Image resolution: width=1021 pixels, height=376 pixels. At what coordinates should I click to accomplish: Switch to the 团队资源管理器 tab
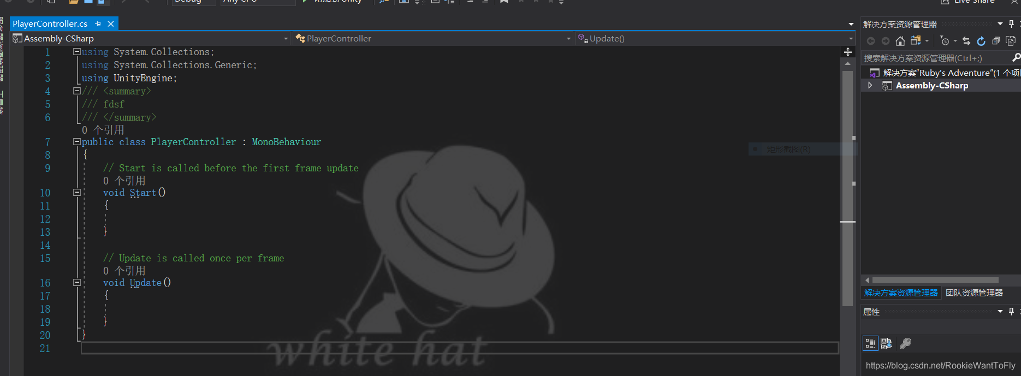pyautogui.click(x=975, y=293)
